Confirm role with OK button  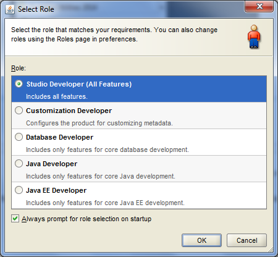201,240
